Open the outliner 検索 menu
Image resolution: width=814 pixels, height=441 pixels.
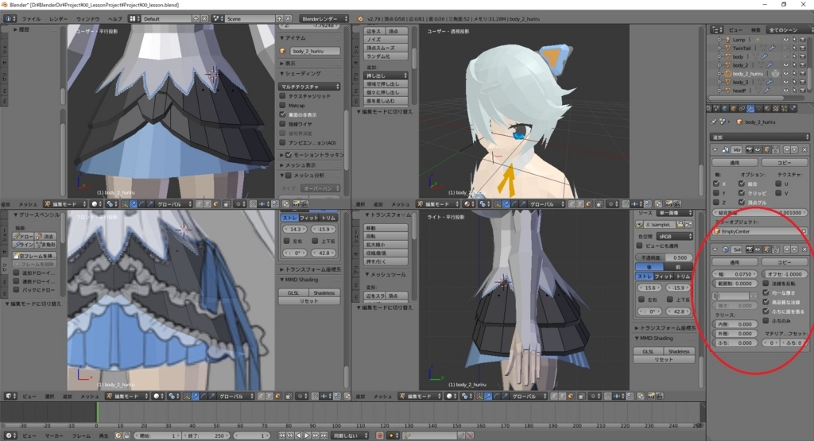756,29
